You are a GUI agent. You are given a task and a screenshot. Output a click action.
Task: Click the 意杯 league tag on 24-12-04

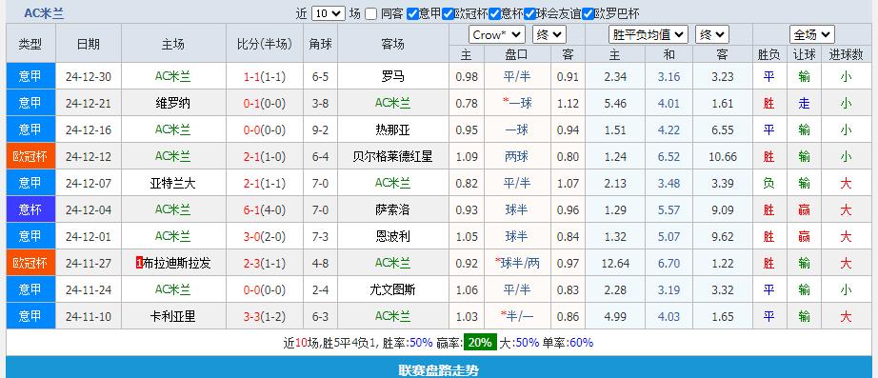pos(30,209)
